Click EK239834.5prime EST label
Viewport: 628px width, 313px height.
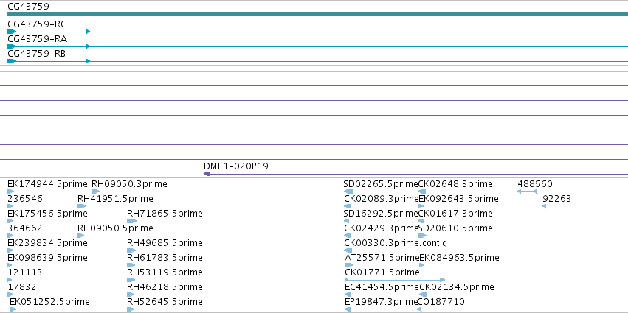(x=47, y=243)
